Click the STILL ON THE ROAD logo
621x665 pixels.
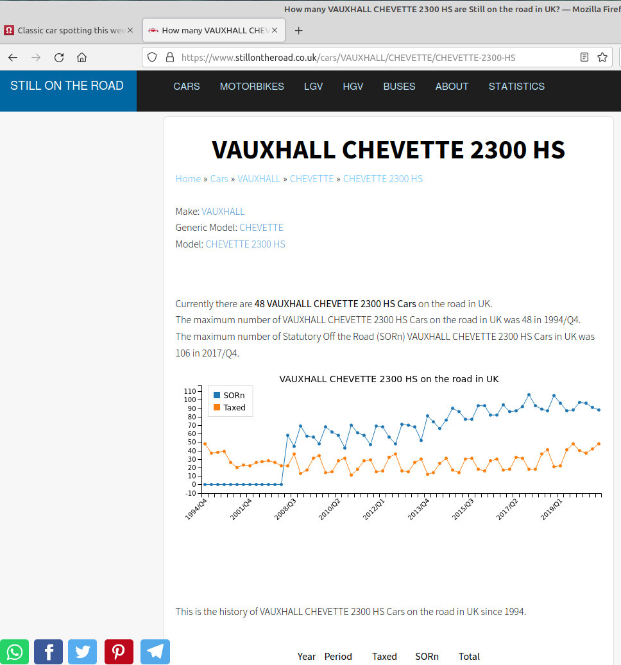click(67, 86)
